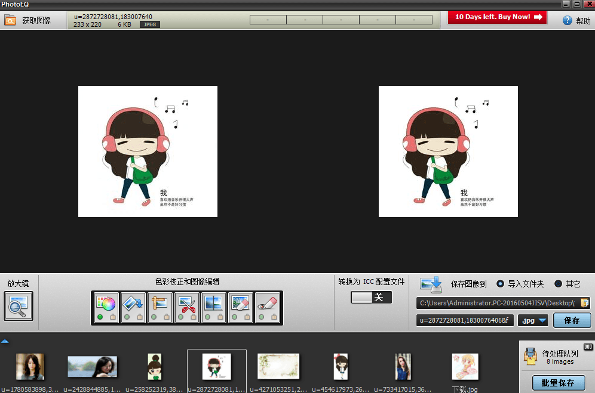Toggle lock under red-eye tool

(274, 317)
